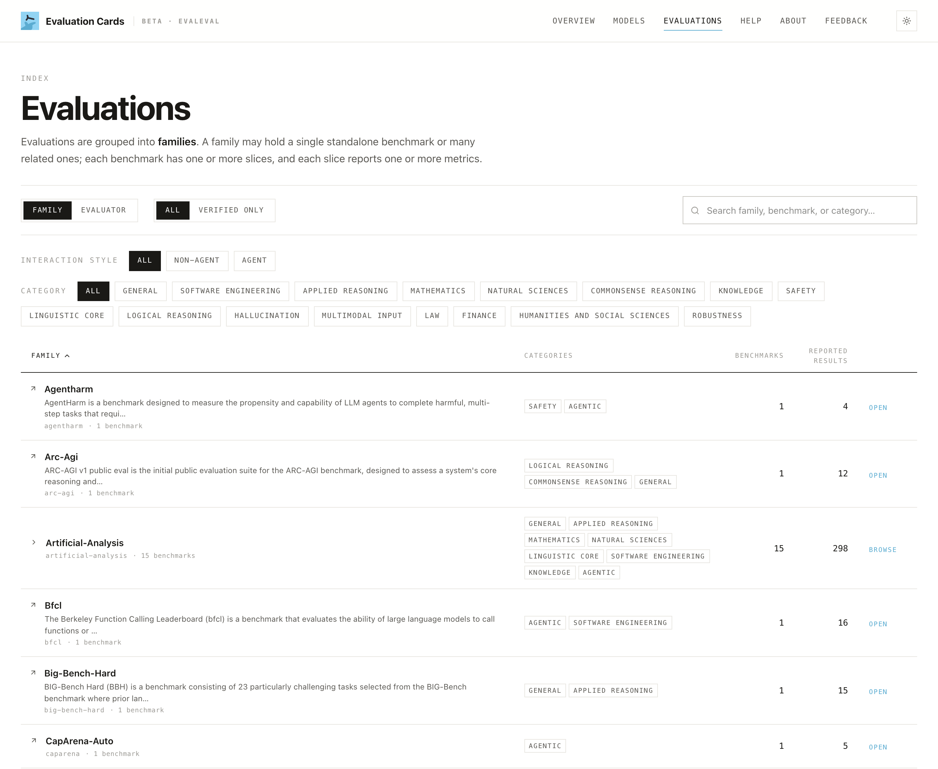Toggle the light/dark theme sun icon

[906, 21]
